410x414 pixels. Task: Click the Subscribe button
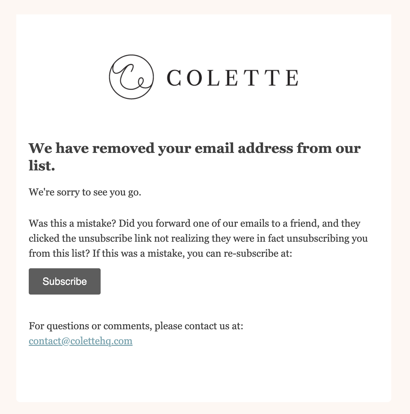click(x=65, y=281)
